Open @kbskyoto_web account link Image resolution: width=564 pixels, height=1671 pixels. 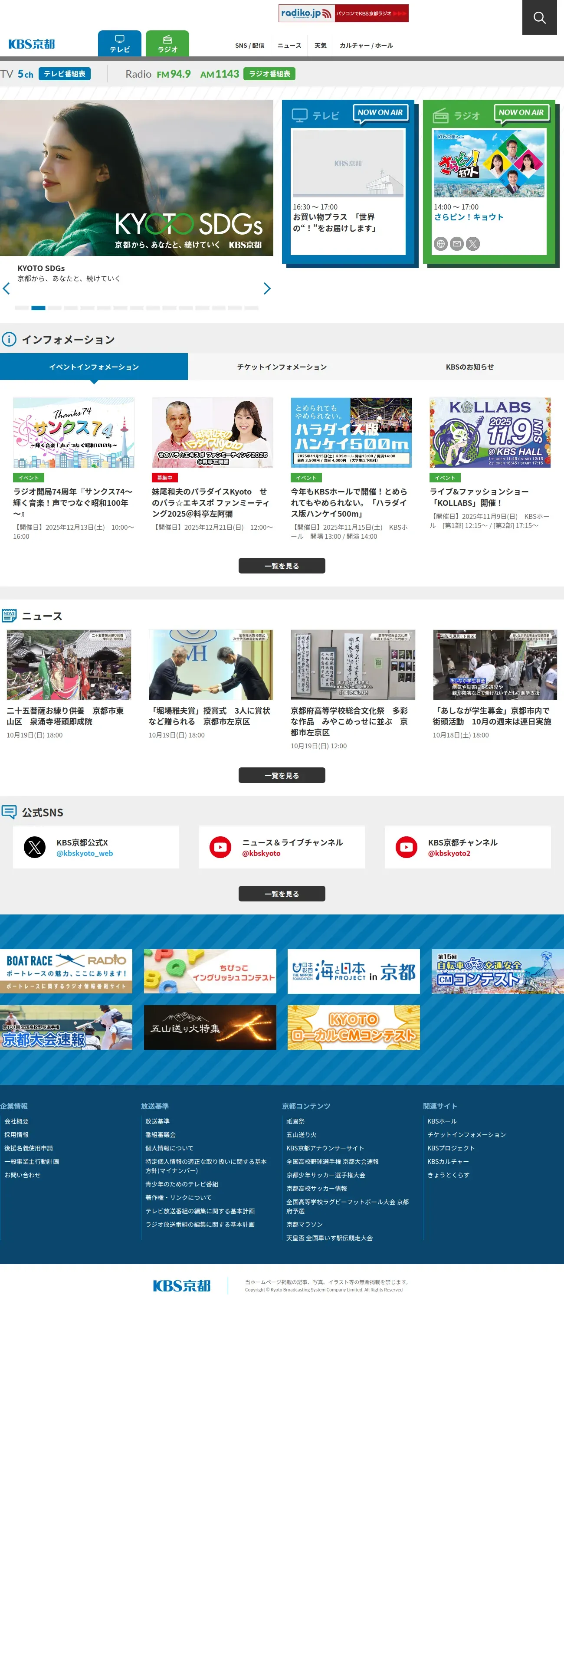click(x=84, y=854)
